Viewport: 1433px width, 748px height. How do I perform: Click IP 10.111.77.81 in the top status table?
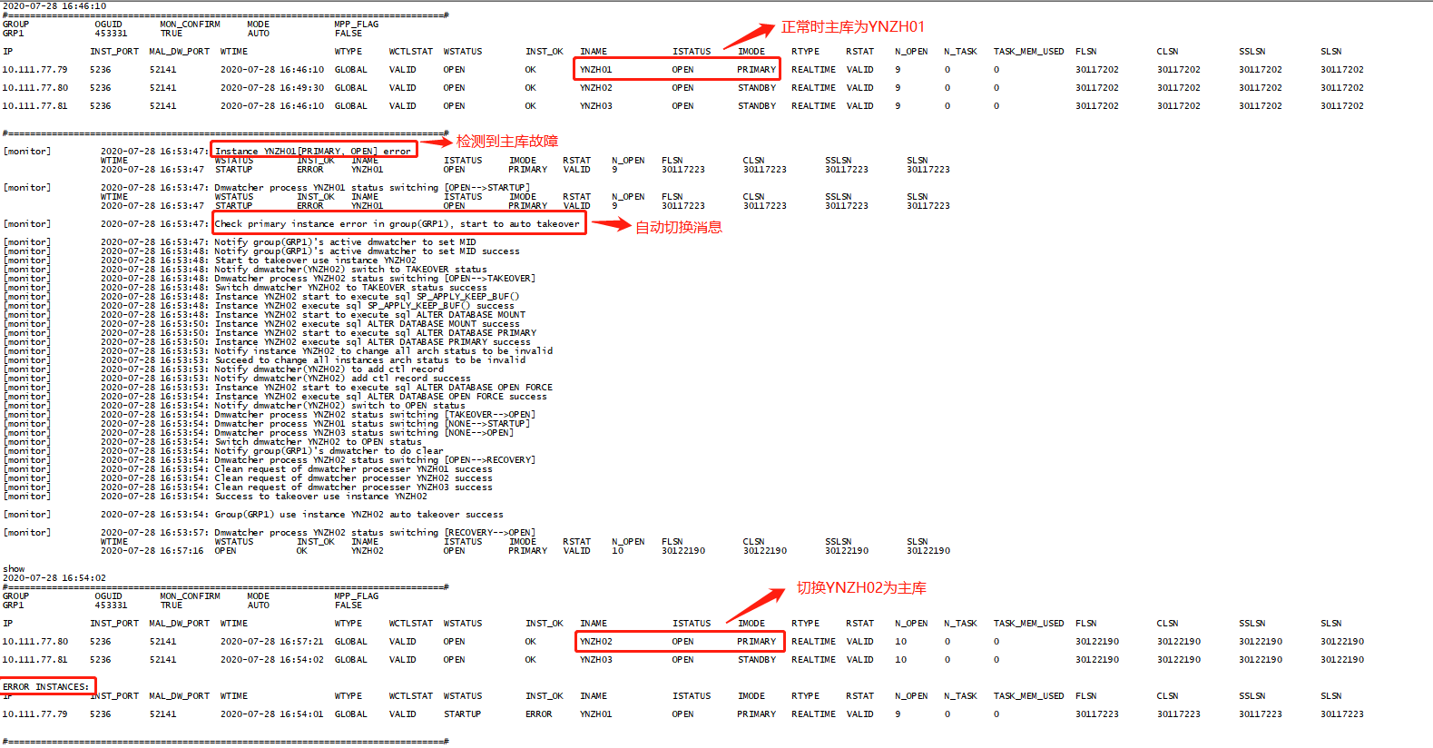[34, 106]
